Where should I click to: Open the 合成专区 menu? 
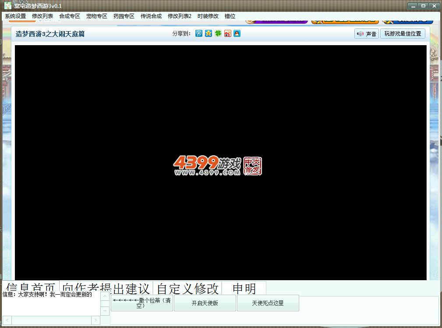click(70, 16)
